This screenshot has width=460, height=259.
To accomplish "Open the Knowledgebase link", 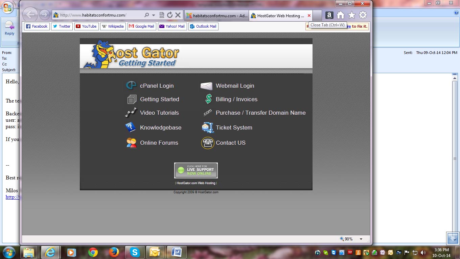I will pyautogui.click(x=161, y=127).
